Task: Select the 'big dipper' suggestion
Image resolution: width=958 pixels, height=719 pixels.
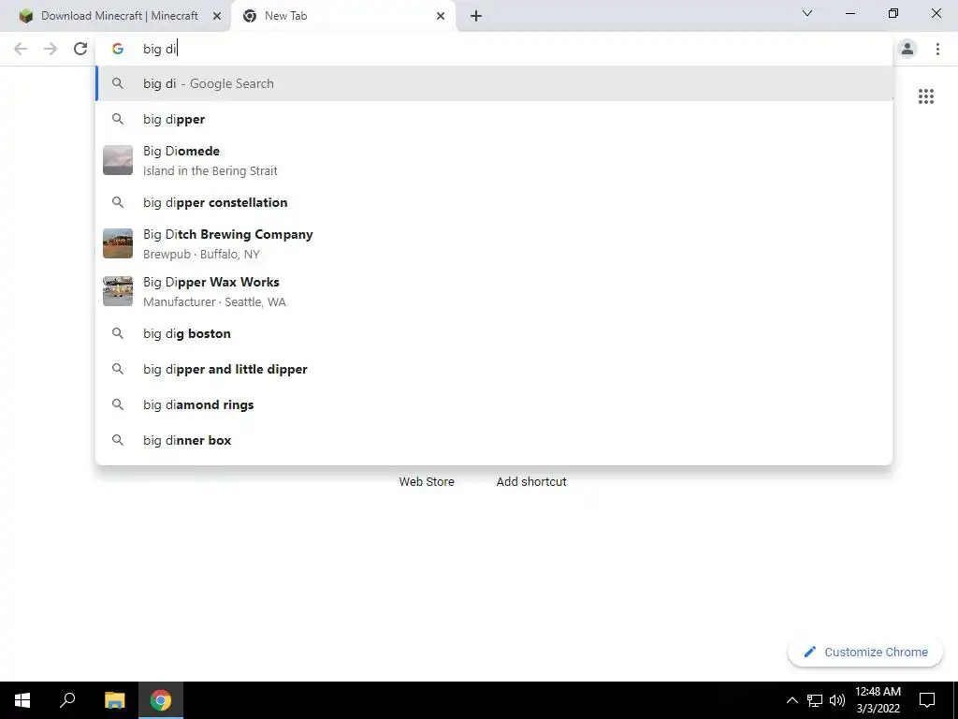Action: click(494, 119)
